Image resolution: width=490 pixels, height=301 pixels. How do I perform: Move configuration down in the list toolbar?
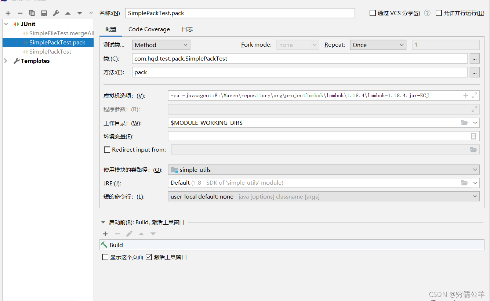80,13
